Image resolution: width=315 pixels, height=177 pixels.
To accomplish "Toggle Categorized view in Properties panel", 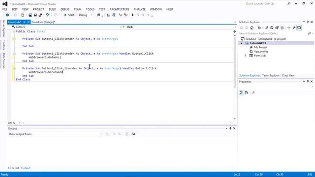I will 241,92.
